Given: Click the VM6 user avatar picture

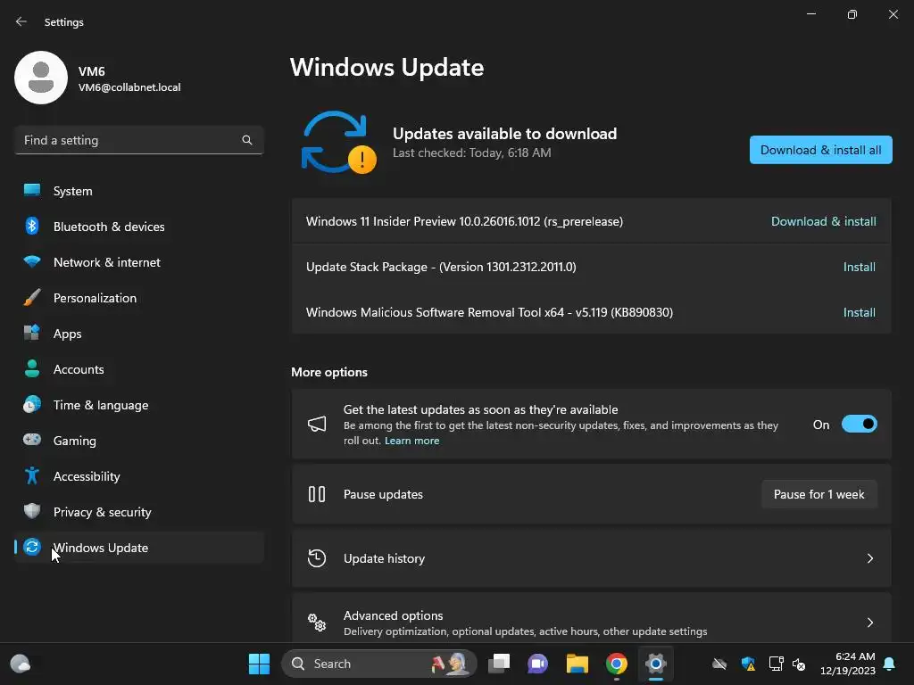Looking at the screenshot, I should [41, 78].
